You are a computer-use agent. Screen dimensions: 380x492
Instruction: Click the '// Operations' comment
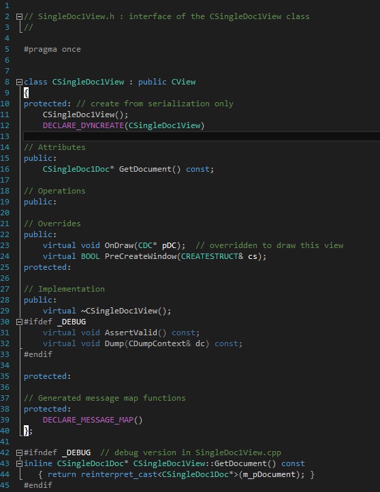click(54, 191)
